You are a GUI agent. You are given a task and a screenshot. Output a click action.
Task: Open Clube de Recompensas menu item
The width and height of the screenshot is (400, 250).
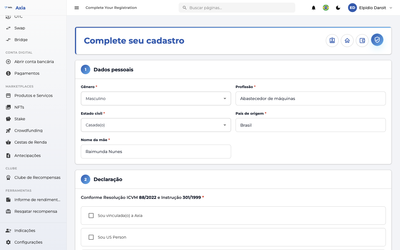point(33,177)
